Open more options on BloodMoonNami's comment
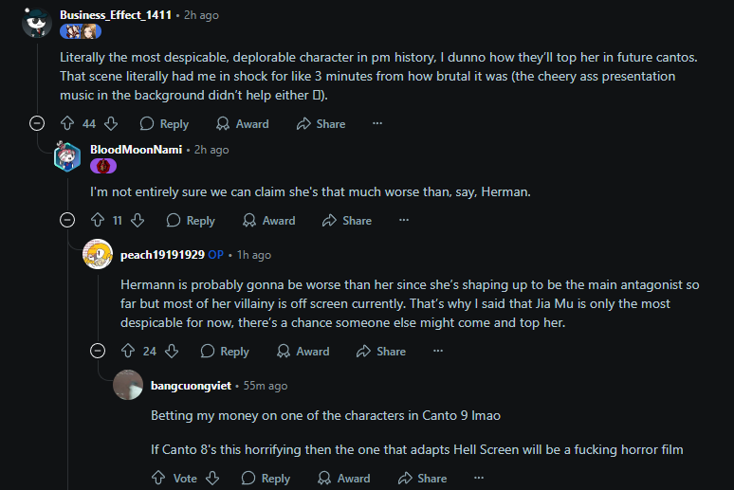Image resolution: width=734 pixels, height=490 pixels. [404, 220]
